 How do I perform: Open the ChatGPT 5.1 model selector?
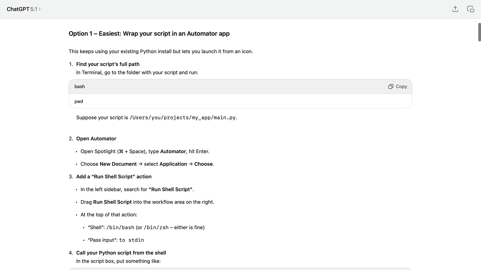(22, 9)
